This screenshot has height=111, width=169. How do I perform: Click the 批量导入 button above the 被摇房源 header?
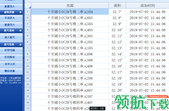[11, 6]
